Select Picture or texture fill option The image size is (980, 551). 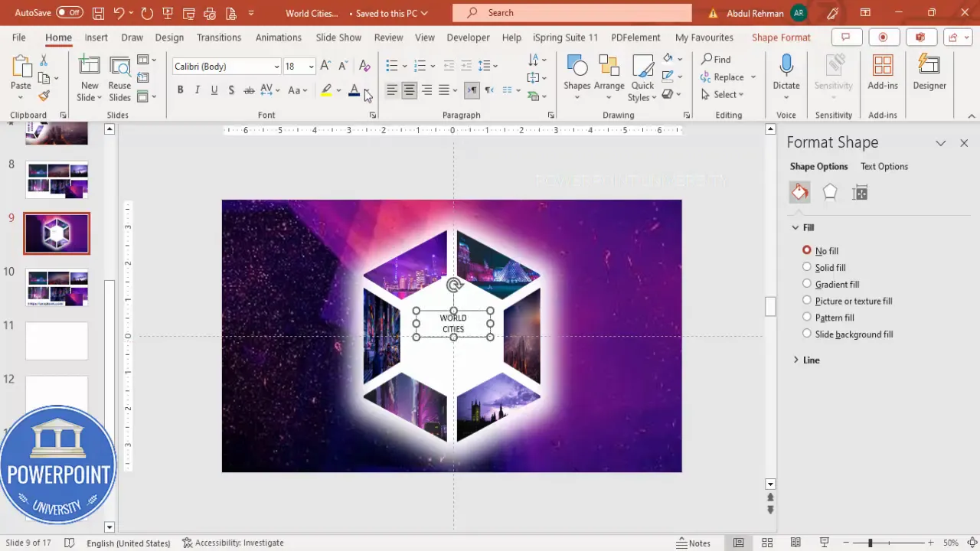point(848,301)
